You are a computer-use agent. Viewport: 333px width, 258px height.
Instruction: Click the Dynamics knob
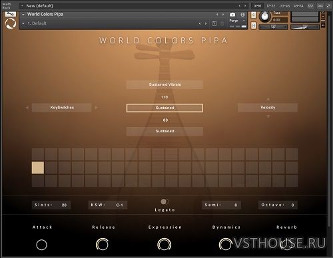pyautogui.click(x=225, y=244)
